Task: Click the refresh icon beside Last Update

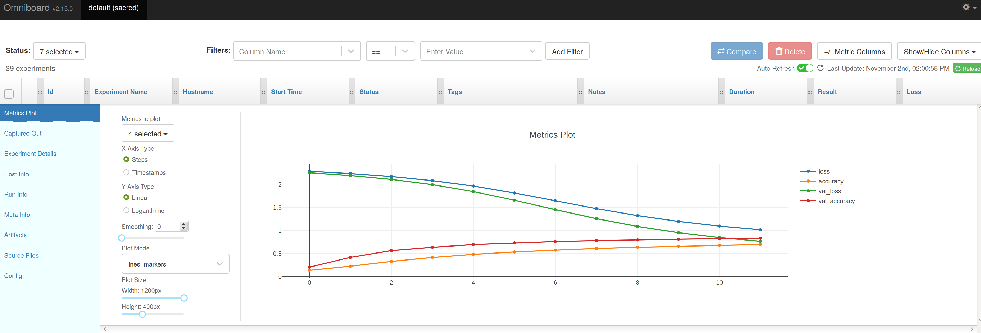Action: pos(820,68)
